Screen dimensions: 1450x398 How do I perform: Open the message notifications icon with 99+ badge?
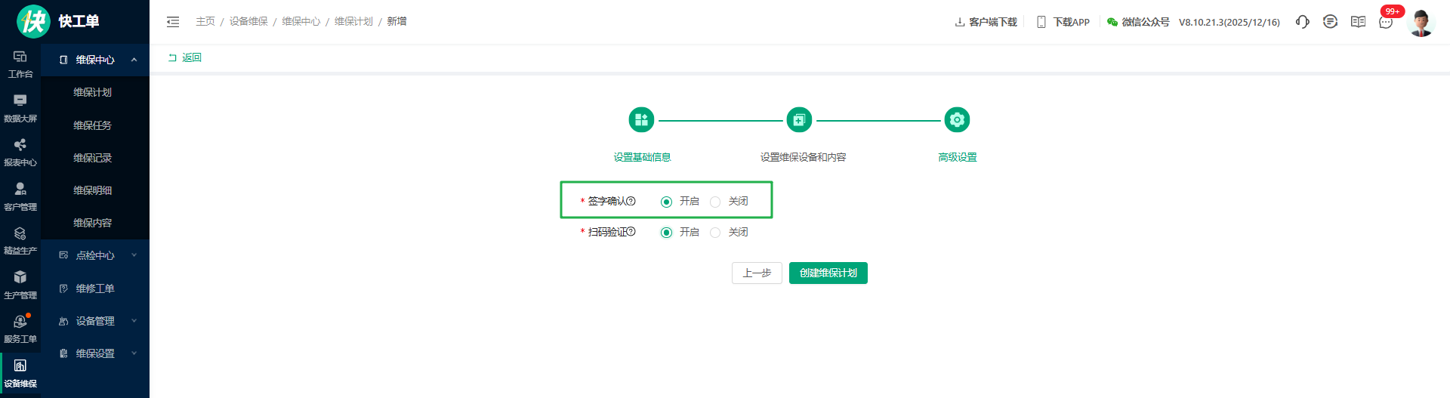pyautogui.click(x=1386, y=22)
